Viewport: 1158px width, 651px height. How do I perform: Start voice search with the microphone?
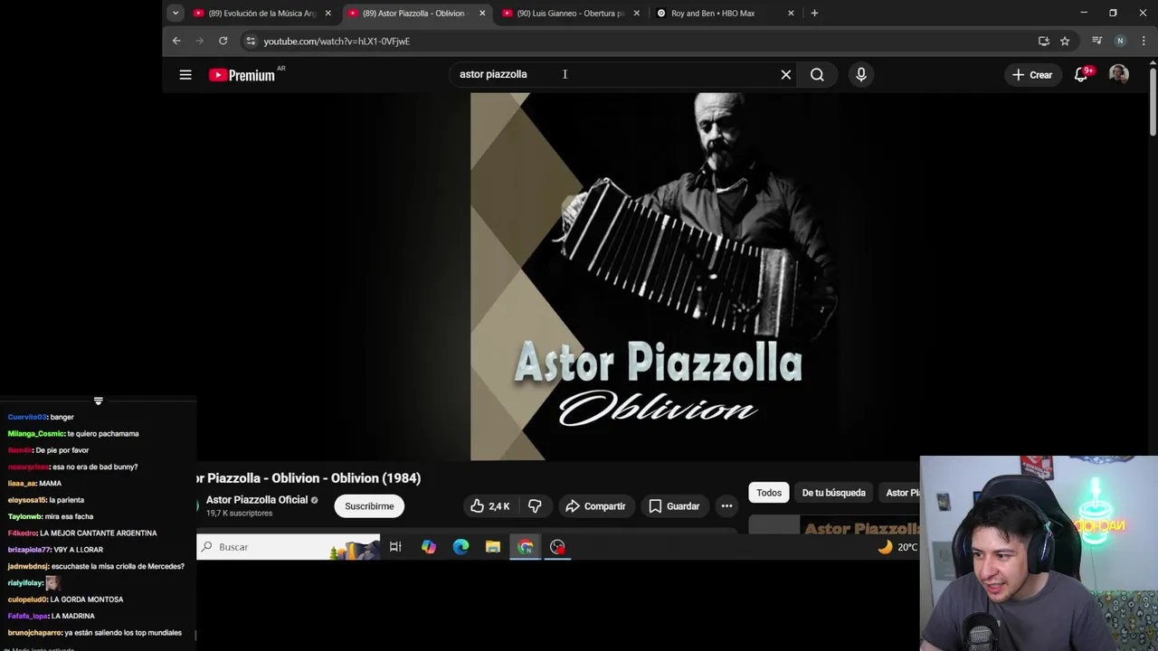(x=861, y=75)
